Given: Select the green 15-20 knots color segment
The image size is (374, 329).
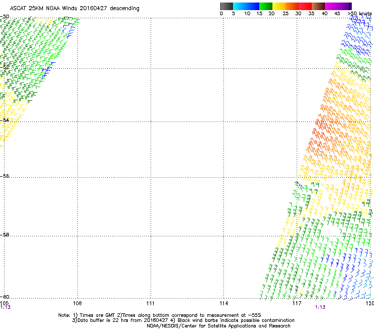Looking at the screenshot, I should [266, 6].
